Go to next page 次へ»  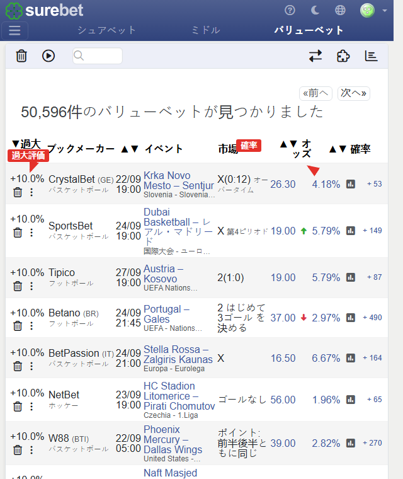(353, 93)
